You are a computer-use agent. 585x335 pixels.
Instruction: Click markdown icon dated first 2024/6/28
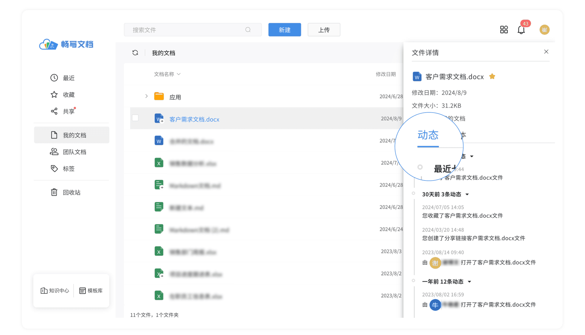point(159,185)
